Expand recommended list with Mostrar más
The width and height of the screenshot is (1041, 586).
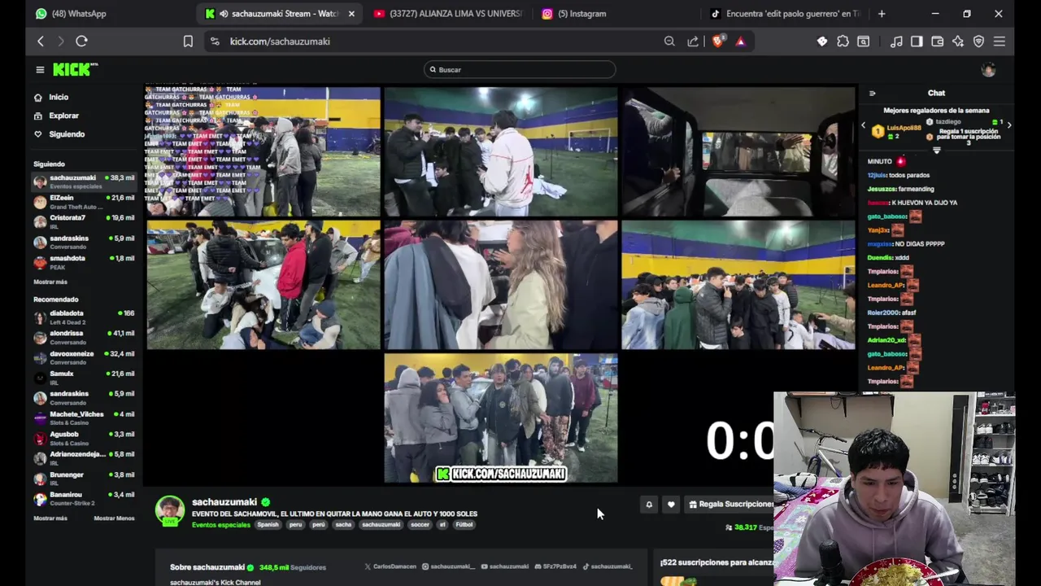click(50, 518)
